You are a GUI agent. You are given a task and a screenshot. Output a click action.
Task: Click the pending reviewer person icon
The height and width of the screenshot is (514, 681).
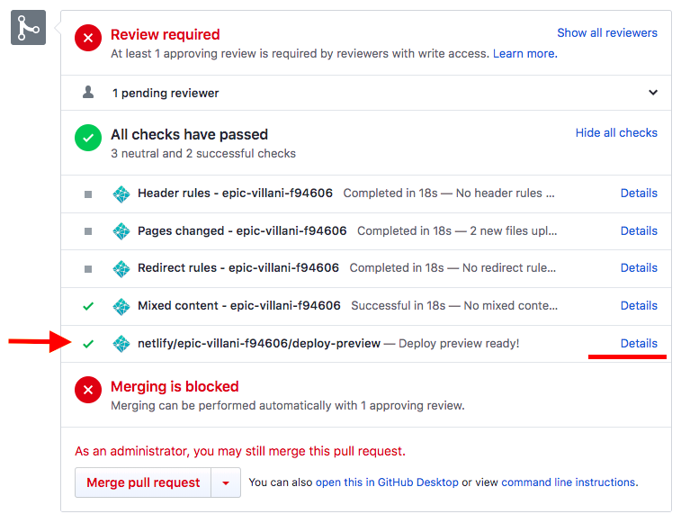pyautogui.click(x=88, y=93)
